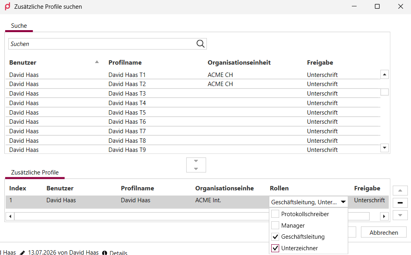Select the David Haas T3 profile row

coord(193,94)
